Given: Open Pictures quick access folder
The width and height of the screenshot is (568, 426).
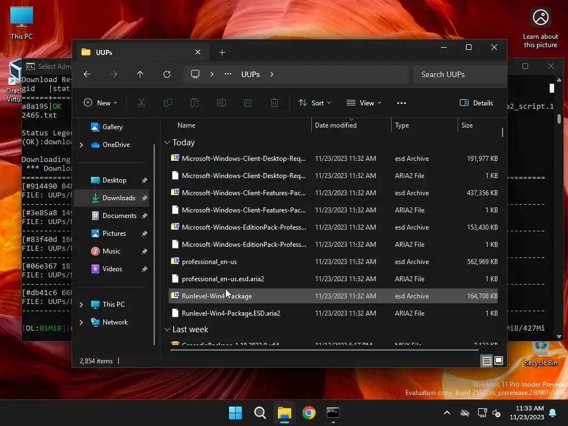Looking at the screenshot, I should [112, 234].
